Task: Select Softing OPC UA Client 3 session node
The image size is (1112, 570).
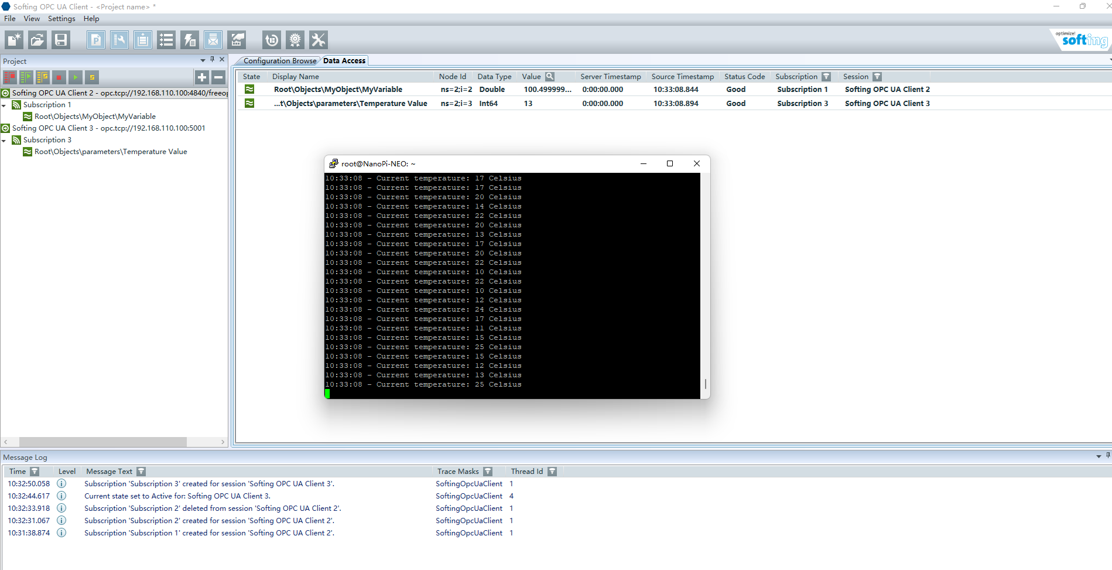Action: pos(109,128)
